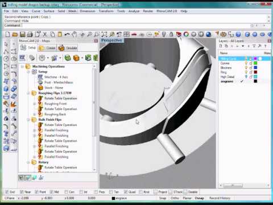The image size is (273, 205).
Task: Click the color wheel icon in toolbar
Action: [186, 34]
